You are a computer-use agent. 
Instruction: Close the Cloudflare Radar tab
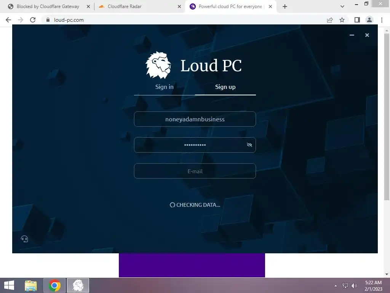(x=179, y=7)
